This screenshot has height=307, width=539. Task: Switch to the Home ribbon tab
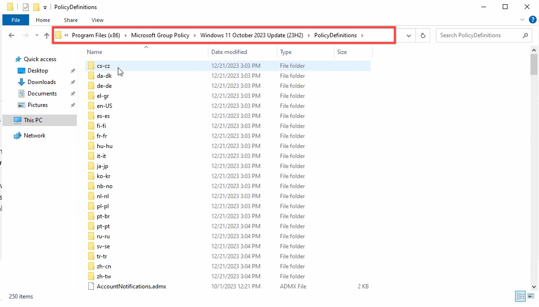[42, 20]
